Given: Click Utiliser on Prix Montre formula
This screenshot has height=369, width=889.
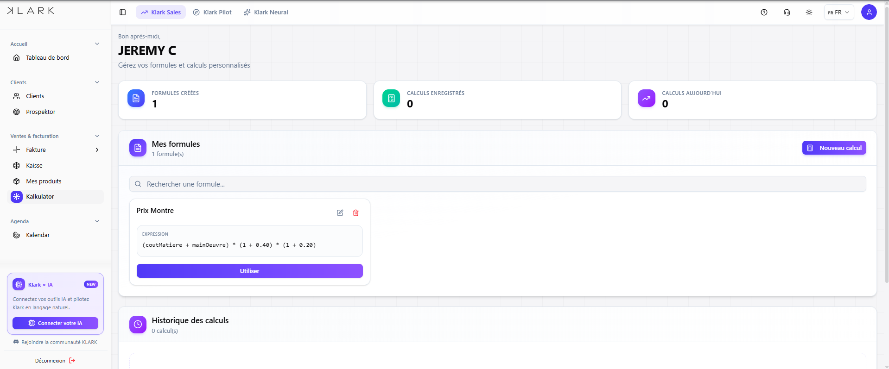Looking at the screenshot, I should [x=250, y=271].
